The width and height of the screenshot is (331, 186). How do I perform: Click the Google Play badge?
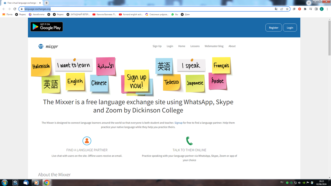pyautogui.click(x=47, y=27)
